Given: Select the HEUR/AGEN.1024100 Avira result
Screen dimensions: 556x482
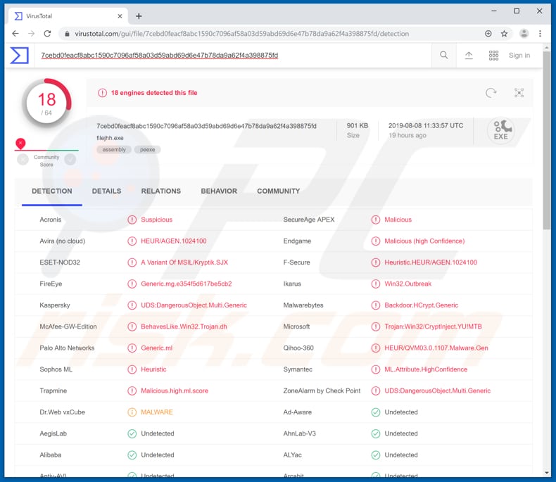Looking at the screenshot, I should pos(174,241).
